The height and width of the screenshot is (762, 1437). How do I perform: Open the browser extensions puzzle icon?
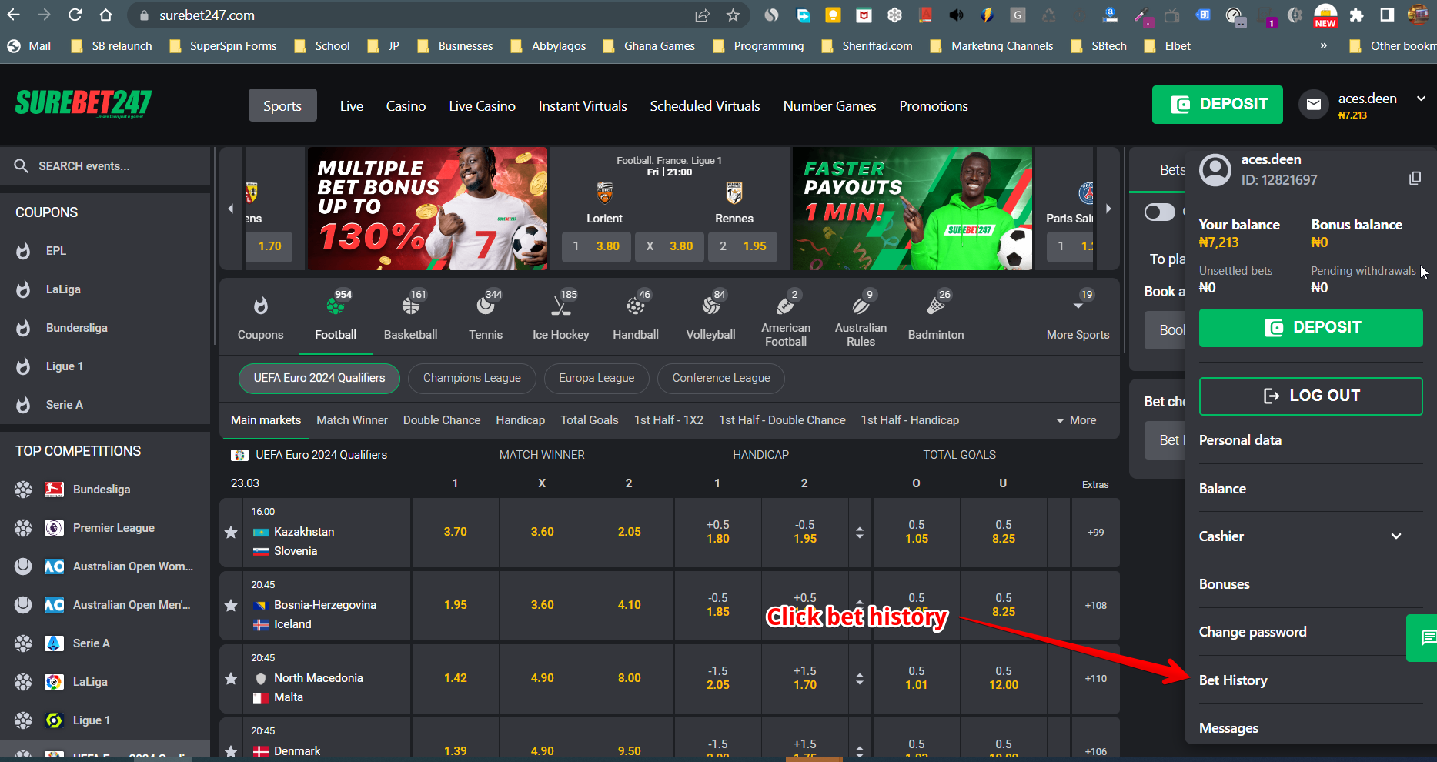(x=1357, y=15)
